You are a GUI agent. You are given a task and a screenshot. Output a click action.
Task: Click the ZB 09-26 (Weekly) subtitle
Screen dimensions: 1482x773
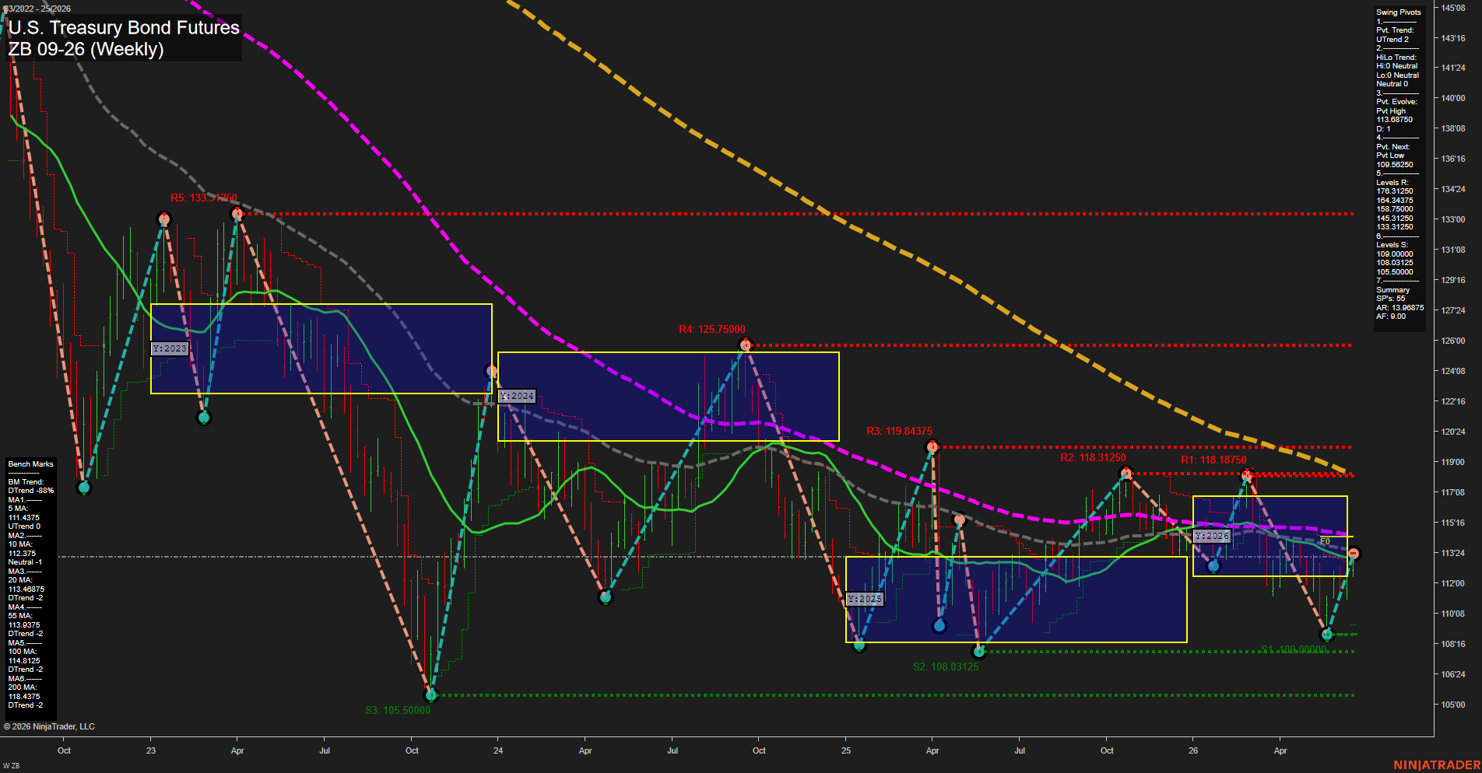click(86, 49)
